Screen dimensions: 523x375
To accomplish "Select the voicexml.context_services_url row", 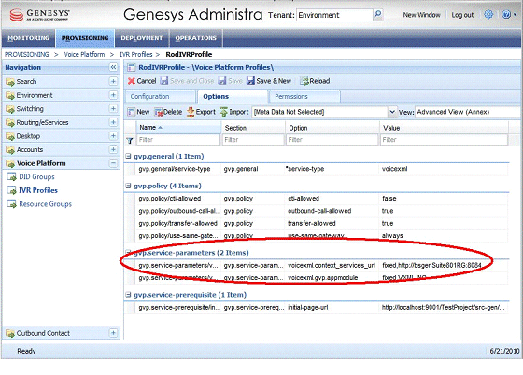I will tap(317, 266).
